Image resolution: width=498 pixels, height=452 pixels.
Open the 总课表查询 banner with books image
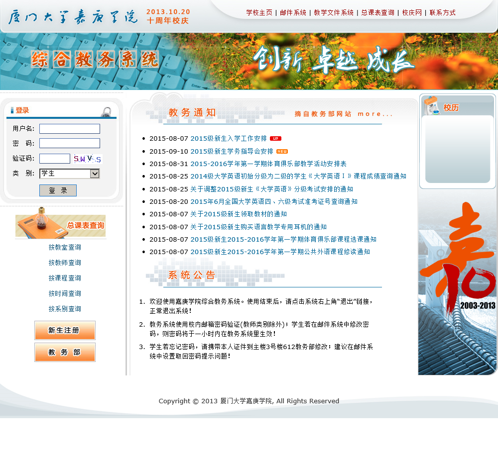(60, 223)
